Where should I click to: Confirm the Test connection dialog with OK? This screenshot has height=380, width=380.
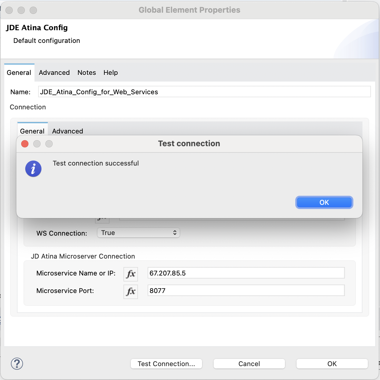pyautogui.click(x=324, y=202)
